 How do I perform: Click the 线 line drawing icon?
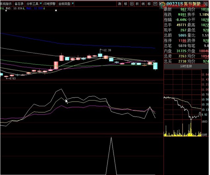[144, 4]
